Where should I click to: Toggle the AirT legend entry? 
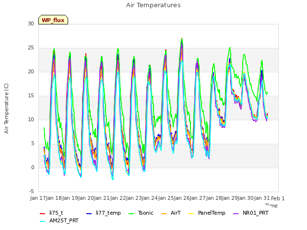click(x=171, y=213)
